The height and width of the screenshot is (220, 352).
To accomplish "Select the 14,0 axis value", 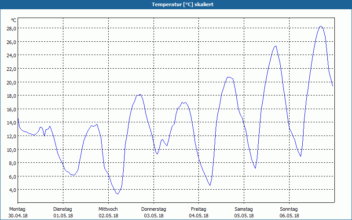I will [11, 123].
